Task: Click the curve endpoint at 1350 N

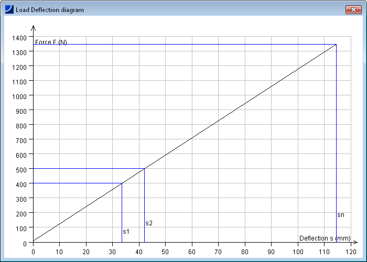Action: [x=336, y=45]
